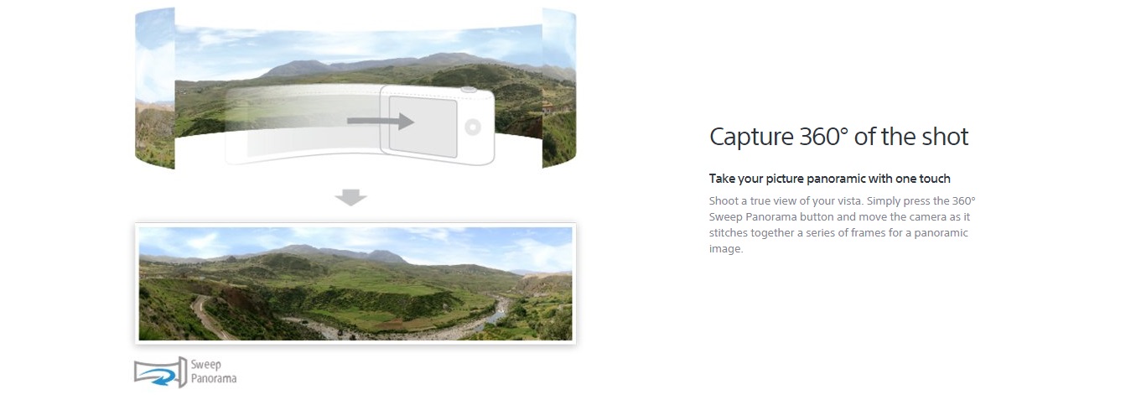This screenshot has width=1131, height=395.
Task: Click the left curved edge panel of panorama
Action: click(154, 88)
